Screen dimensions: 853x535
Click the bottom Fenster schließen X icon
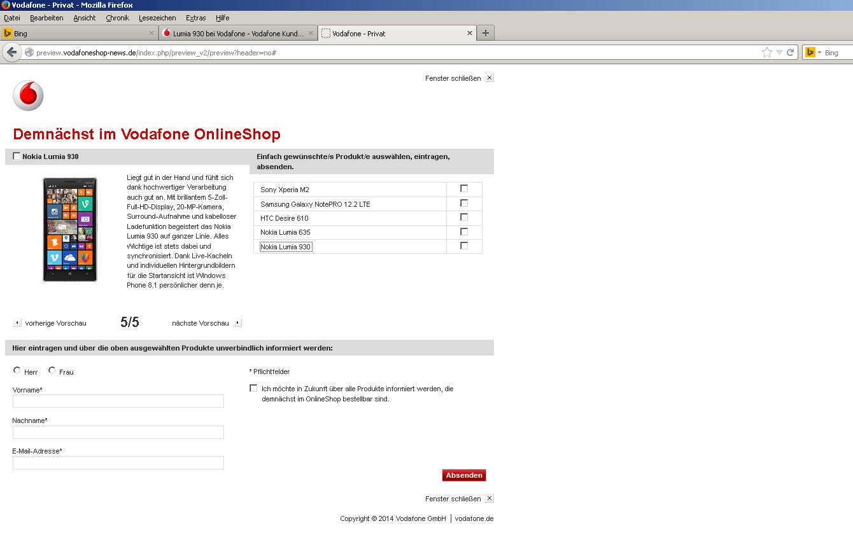click(x=490, y=498)
